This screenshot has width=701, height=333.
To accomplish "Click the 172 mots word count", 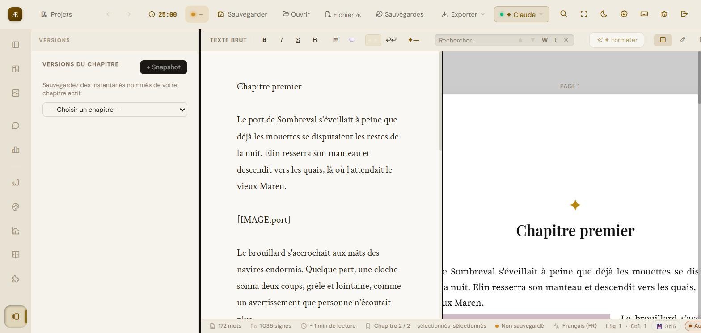I will [x=226, y=326].
